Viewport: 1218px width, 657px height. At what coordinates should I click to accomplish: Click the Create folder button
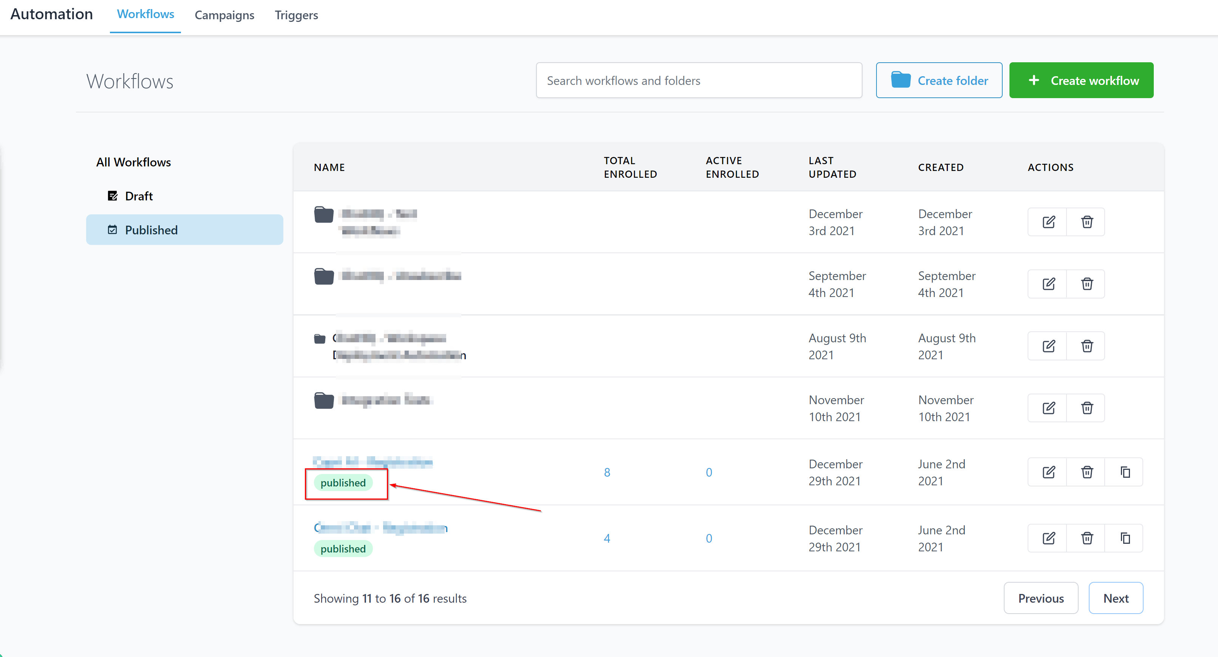[938, 80]
